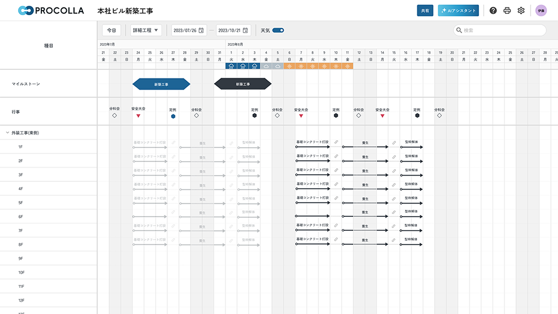Click calendar icon in start date field
The width and height of the screenshot is (558, 314).
coord(201,30)
